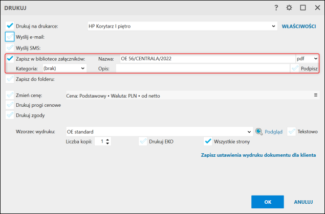The width and height of the screenshot is (325, 214).
Task: Open the pdf file format dropdown
Action: 315,59
